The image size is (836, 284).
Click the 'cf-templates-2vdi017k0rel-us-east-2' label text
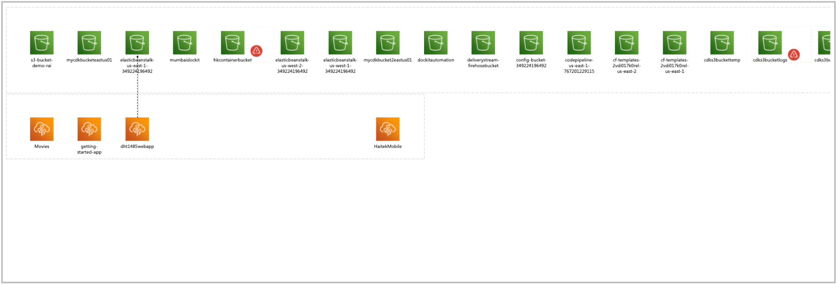click(x=627, y=65)
